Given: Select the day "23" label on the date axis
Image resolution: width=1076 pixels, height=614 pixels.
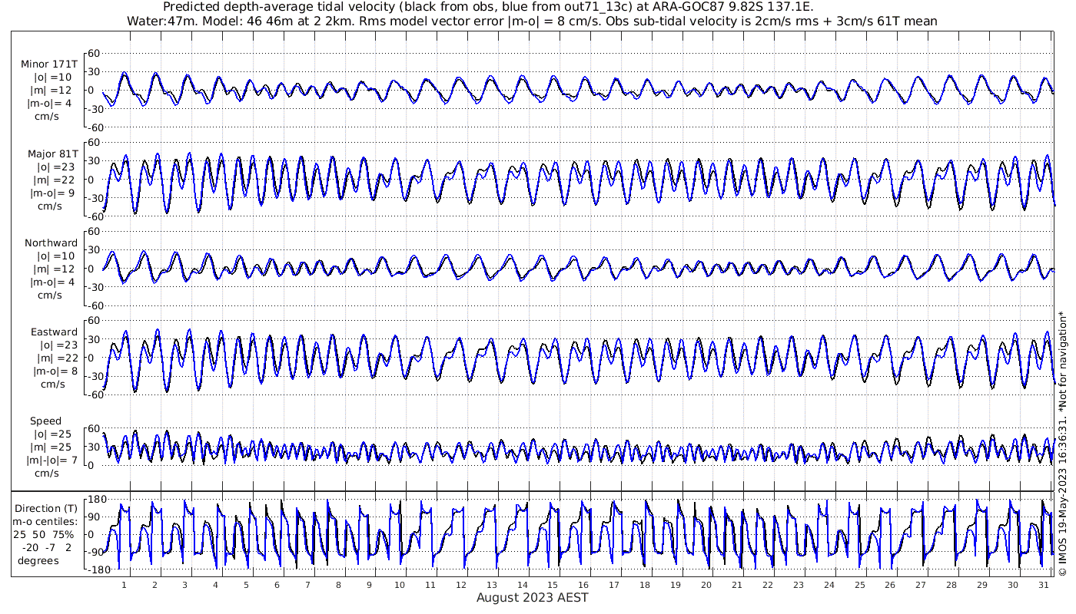Looking at the screenshot, I should coord(799,585).
